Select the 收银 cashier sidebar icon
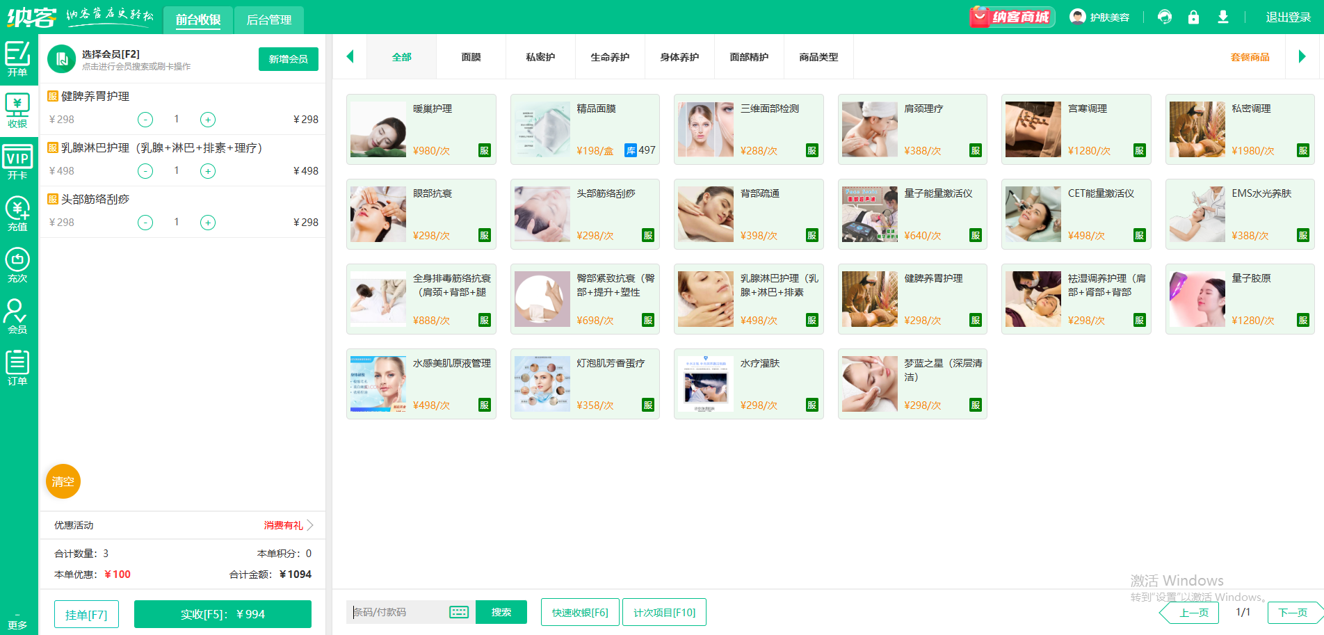Screen dimensions: 1324x635 coord(18,111)
